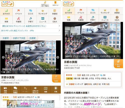Click 京都府京都市下京区 address in the AMP page

pos(72,68)
